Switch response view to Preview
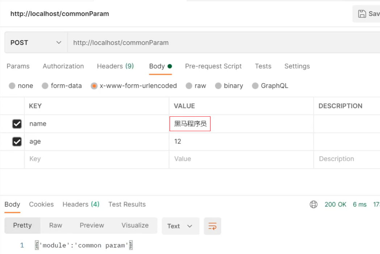Viewport: 380px width, 254px height. coord(92,225)
